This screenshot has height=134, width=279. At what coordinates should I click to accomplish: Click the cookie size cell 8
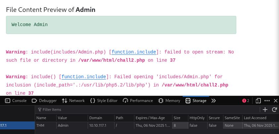point(180,125)
